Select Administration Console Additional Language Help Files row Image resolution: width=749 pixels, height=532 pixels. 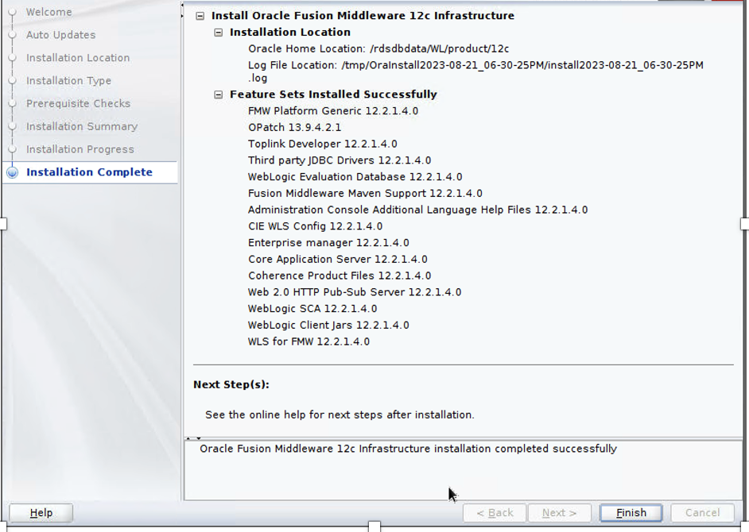(x=417, y=210)
